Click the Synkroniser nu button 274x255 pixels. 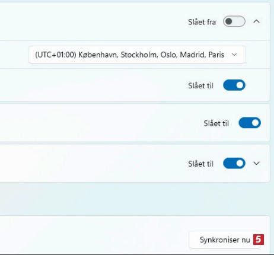coord(225,240)
